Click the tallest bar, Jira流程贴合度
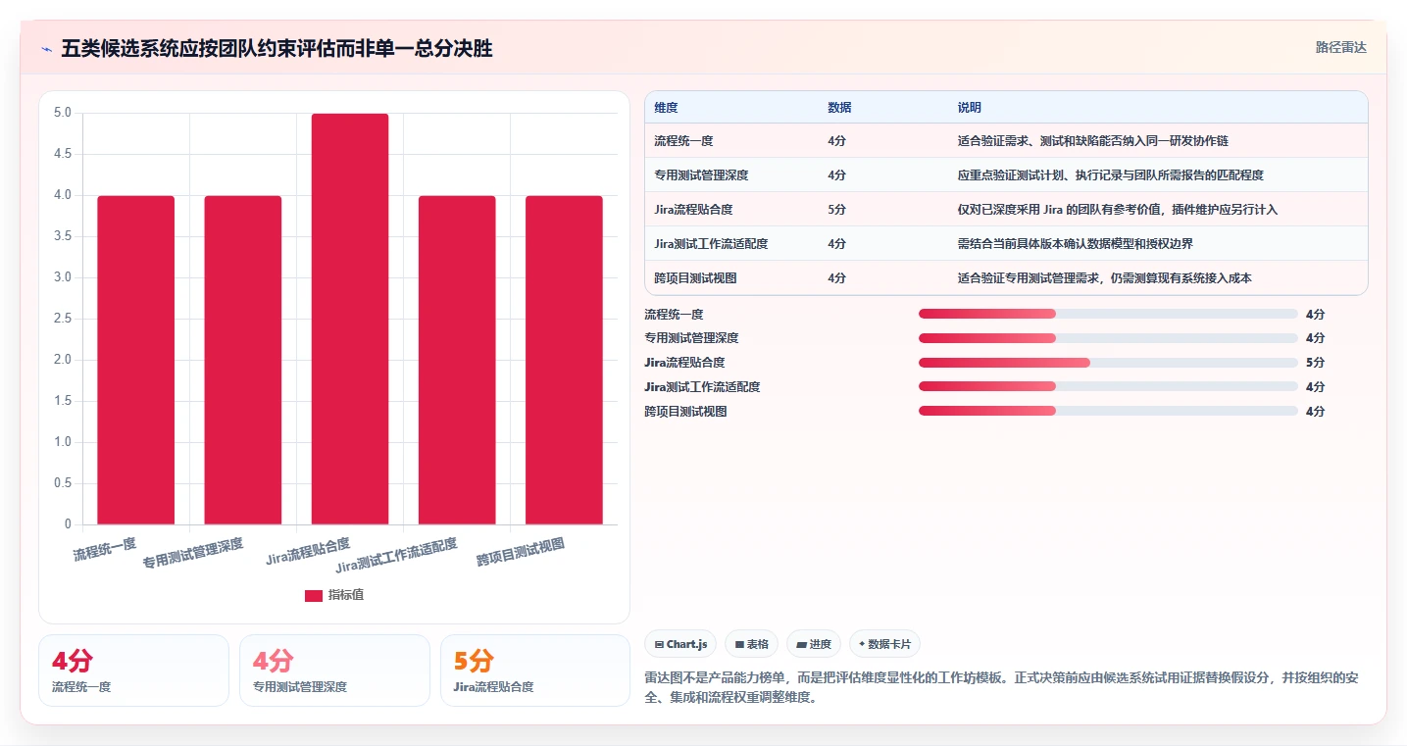Viewport: 1407px width, 746px height. (350, 319)
